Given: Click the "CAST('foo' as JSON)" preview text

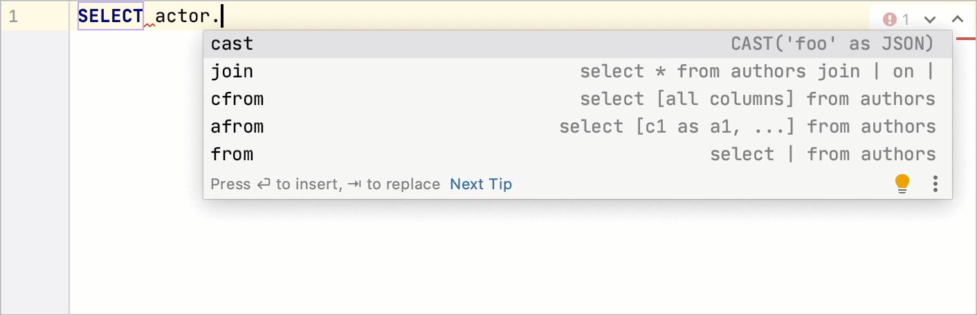Looking at the screenshot, I should tap(832, 44).
